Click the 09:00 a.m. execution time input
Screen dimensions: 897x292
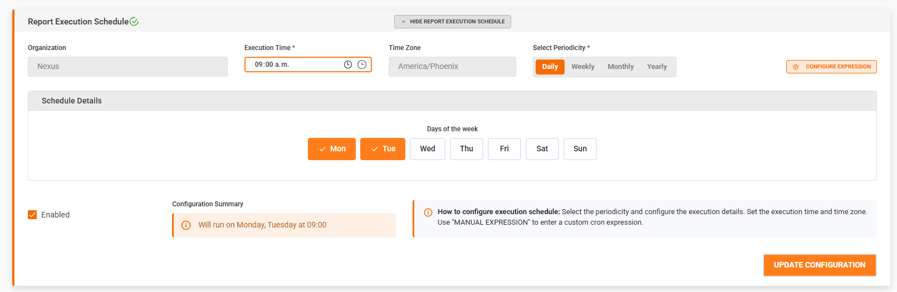295,65
